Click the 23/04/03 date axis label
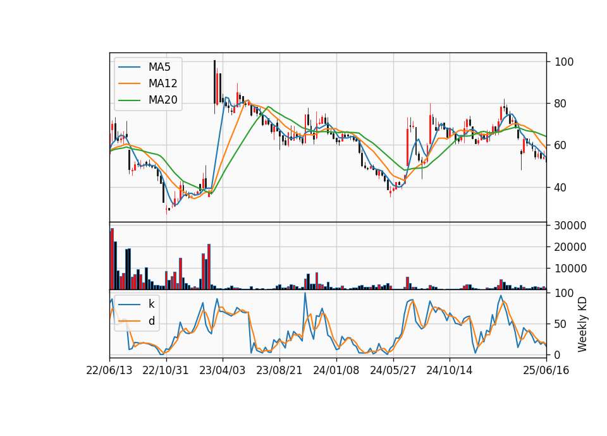The image size is (607, 436). (x=222, y=370)
